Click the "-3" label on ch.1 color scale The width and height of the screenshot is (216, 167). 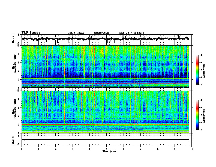coord(201,55)
